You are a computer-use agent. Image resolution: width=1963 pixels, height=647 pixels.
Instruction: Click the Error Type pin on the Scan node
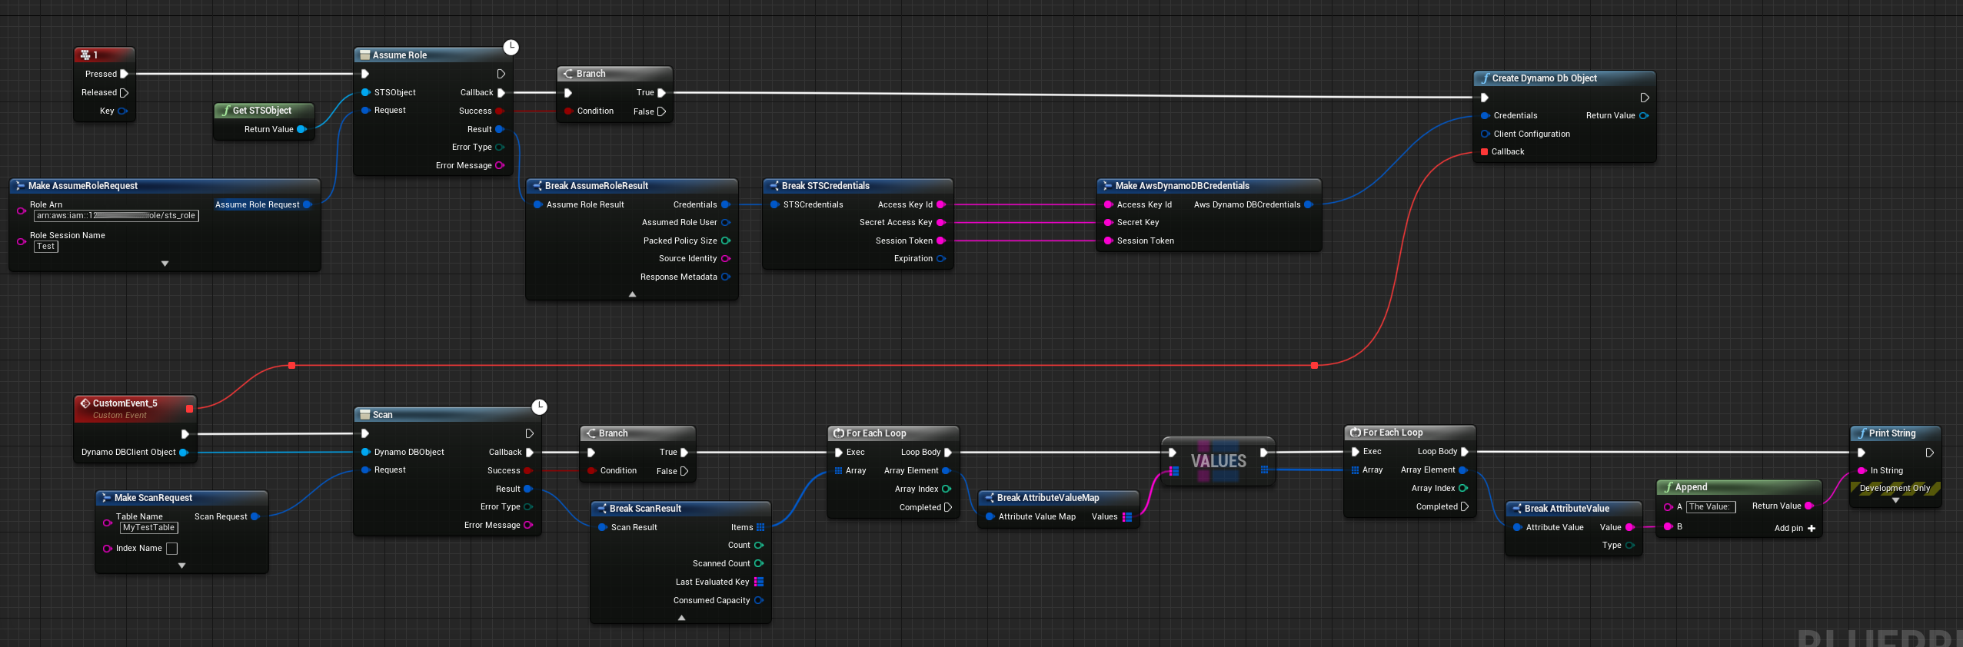(x=528, y=507)
